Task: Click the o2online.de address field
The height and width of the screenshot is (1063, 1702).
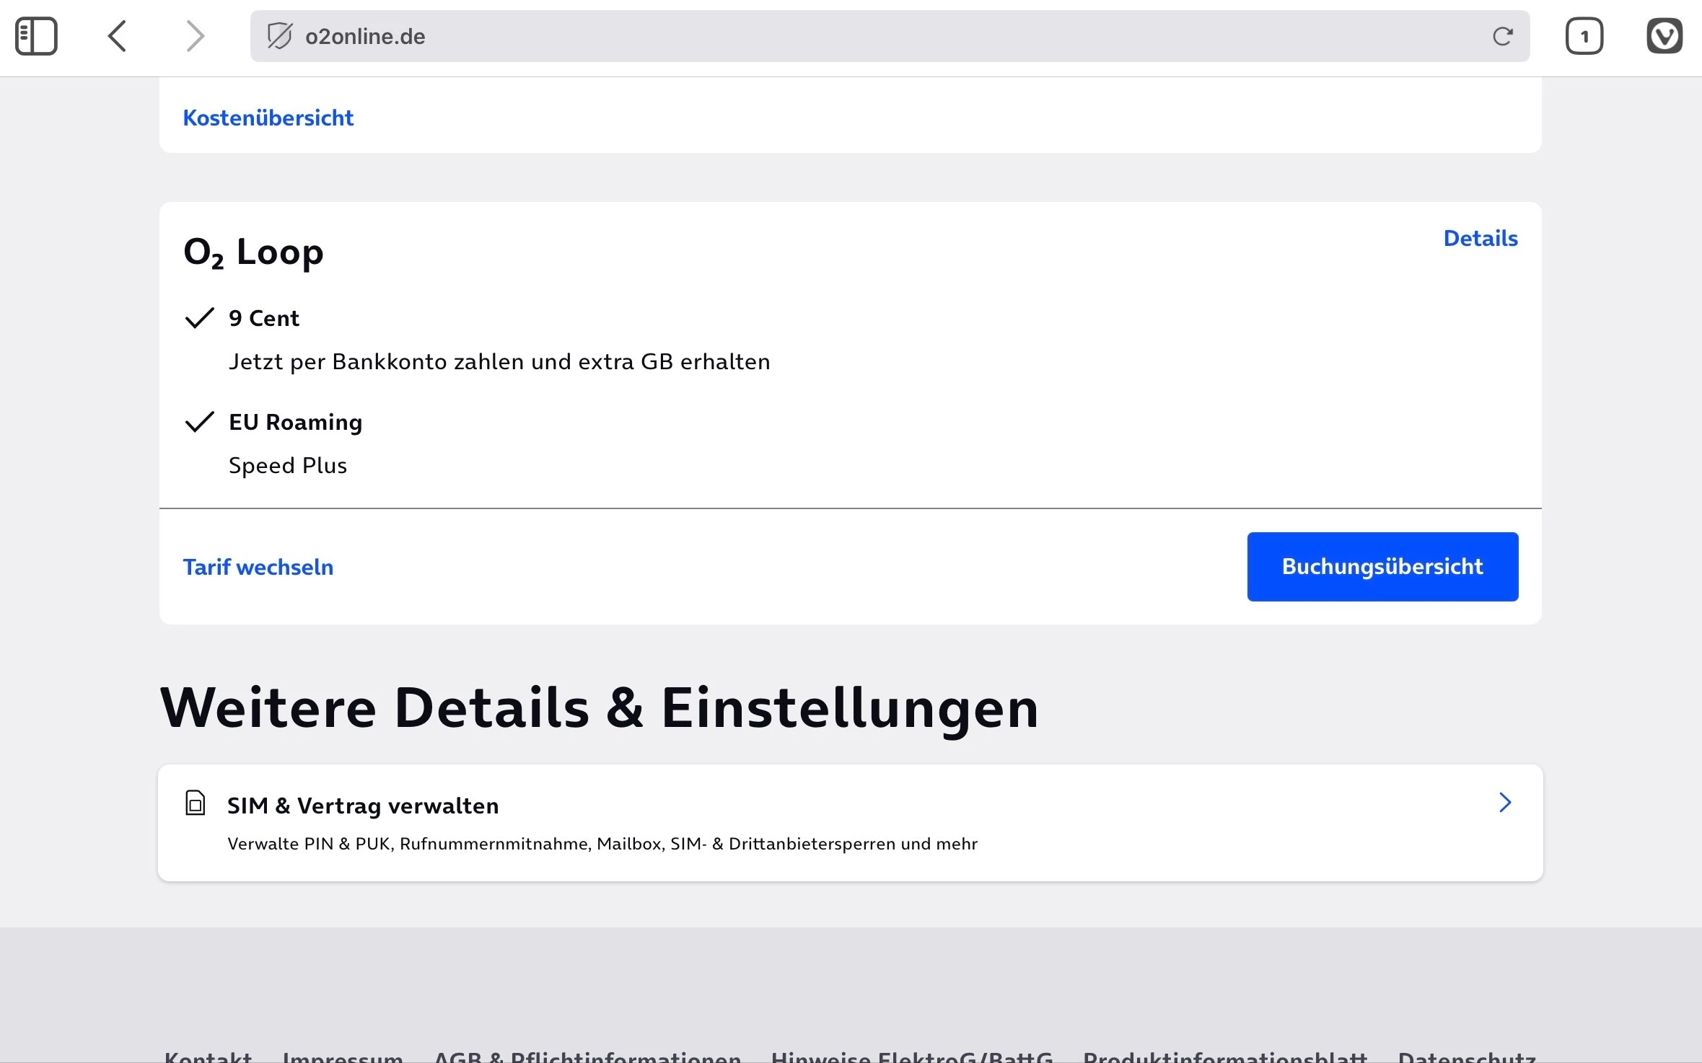Action: pos(866,36)
